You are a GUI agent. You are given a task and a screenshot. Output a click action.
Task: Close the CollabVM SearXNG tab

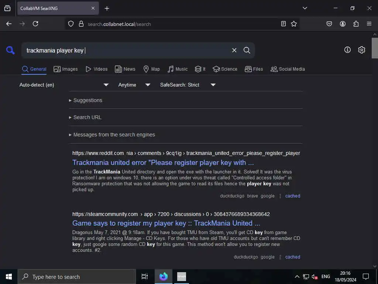point(93,8)
